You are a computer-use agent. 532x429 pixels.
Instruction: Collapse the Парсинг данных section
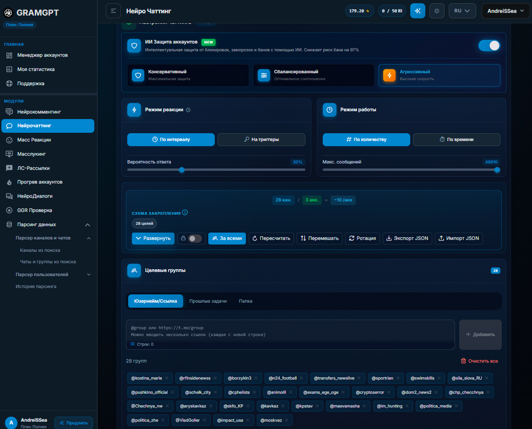tap(87, 225)
